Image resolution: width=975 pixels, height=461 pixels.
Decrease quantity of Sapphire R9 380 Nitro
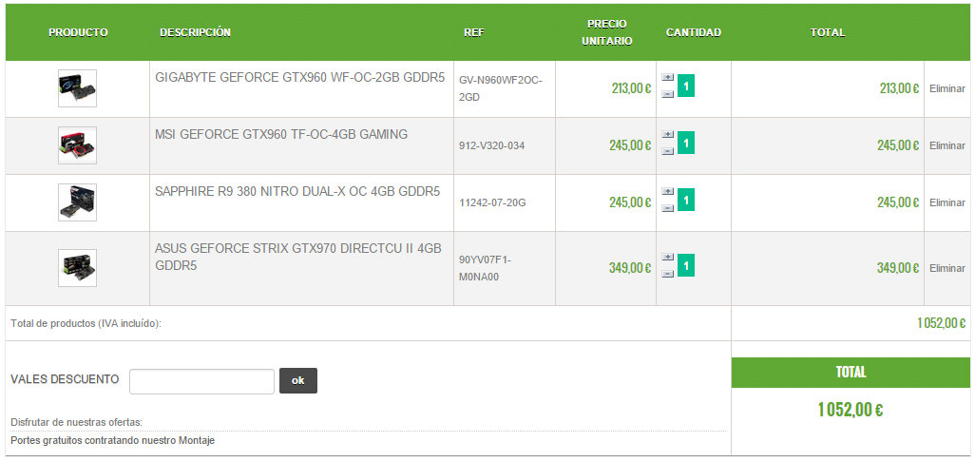668,208
